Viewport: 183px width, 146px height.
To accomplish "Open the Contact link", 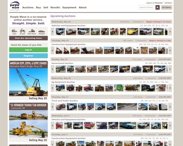I will coord(168,3).
